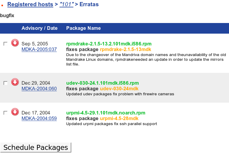Image resolution: width=229 pixels, height=154 pixels.
Task: Click Package Name column header
Action: point(83,28)
